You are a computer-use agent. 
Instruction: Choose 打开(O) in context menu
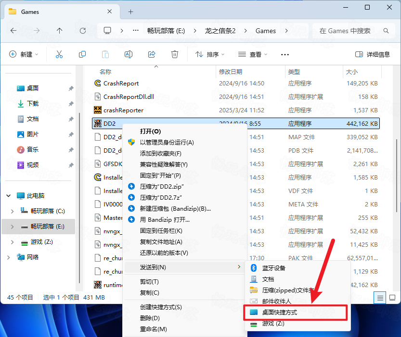[150, 132]
